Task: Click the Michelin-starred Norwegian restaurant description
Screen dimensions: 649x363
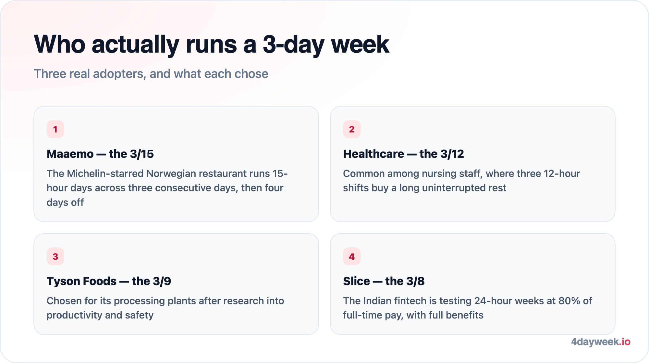Action: tap(167, 188)
